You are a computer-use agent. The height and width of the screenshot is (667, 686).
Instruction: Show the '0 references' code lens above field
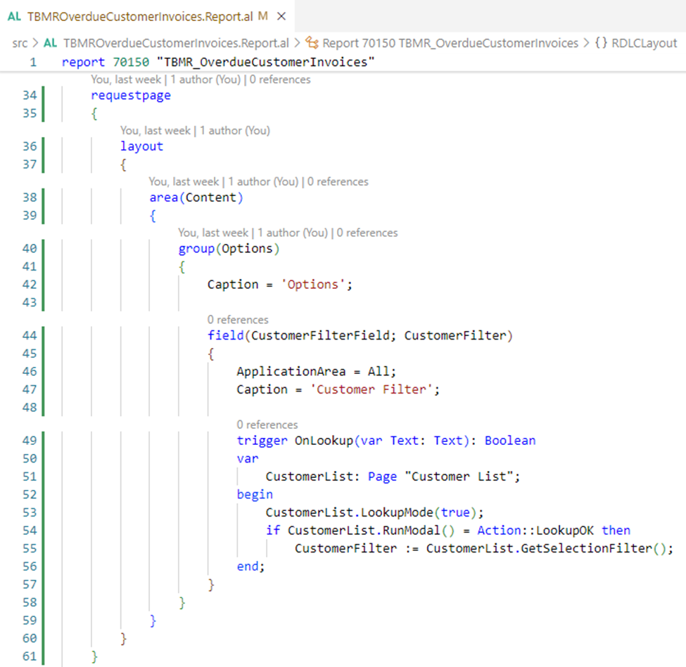(238, 320)
